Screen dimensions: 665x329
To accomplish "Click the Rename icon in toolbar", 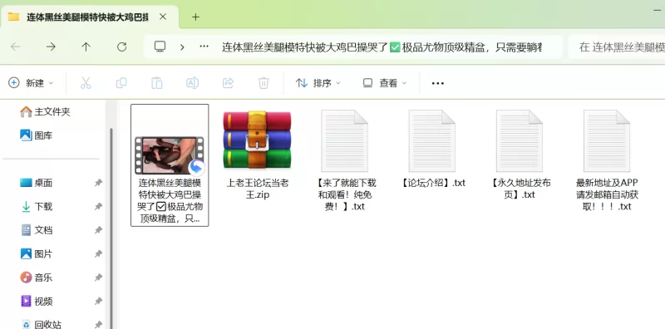I will click(193, 83).
